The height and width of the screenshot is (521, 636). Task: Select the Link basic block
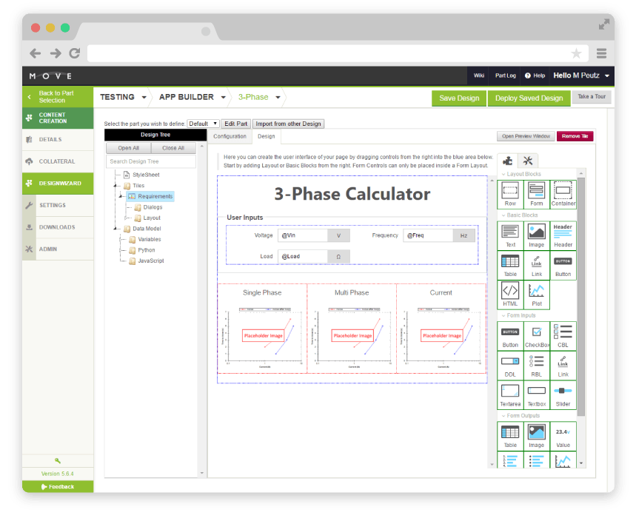[x=537, y=266]
